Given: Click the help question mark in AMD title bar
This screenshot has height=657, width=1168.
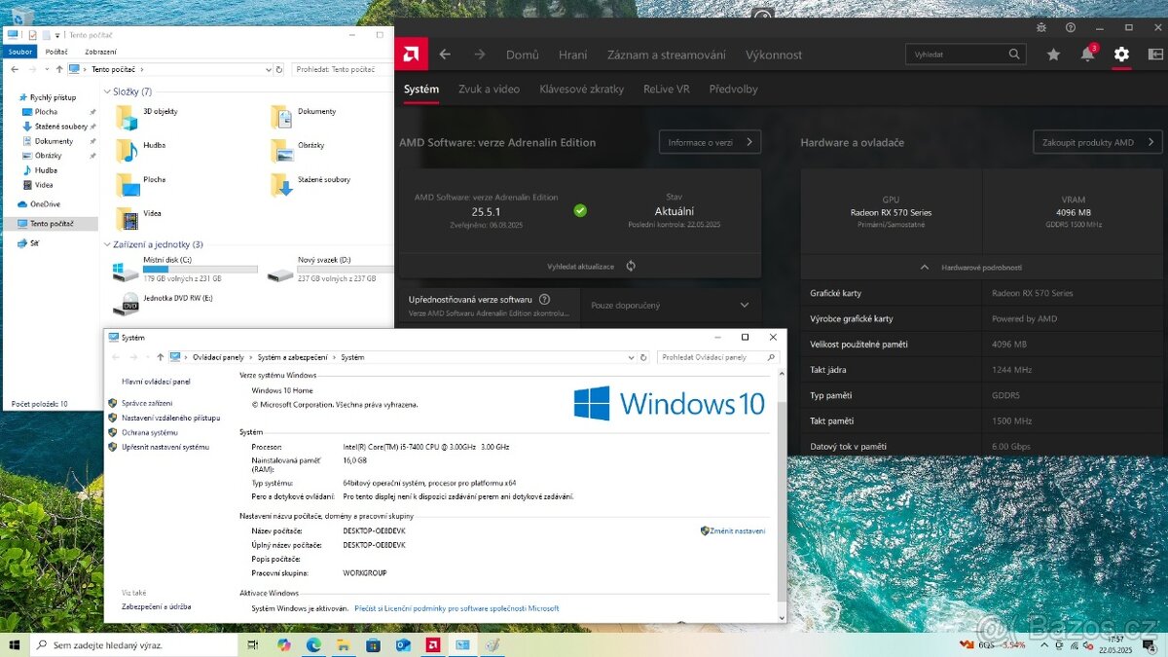Looking at the screenshot, I should tap(1071, 27).
